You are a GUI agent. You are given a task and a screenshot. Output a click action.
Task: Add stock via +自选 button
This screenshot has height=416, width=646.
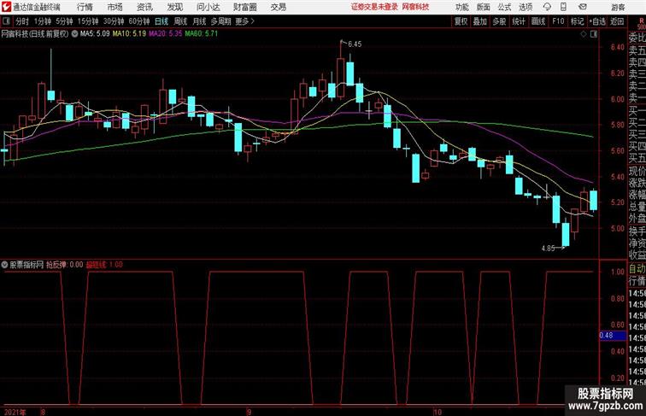coord(597,21)
